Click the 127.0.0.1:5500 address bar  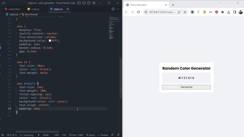tap(162, 12)
